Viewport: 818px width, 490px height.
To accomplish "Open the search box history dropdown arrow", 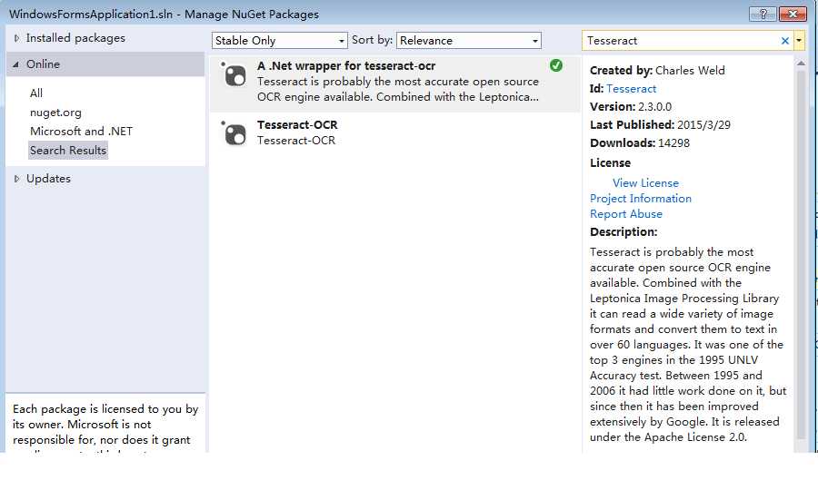I will 799,41.
